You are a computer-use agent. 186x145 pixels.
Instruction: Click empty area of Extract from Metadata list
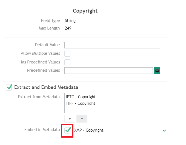click(x=112, y=109)
